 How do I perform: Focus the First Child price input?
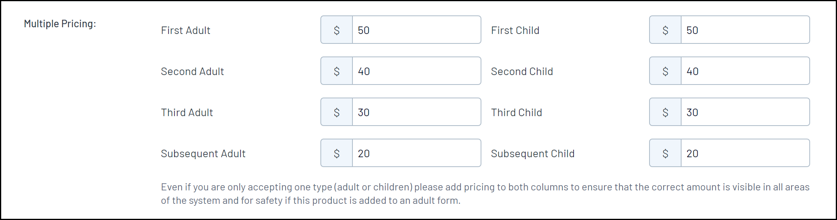click(745, 30)
